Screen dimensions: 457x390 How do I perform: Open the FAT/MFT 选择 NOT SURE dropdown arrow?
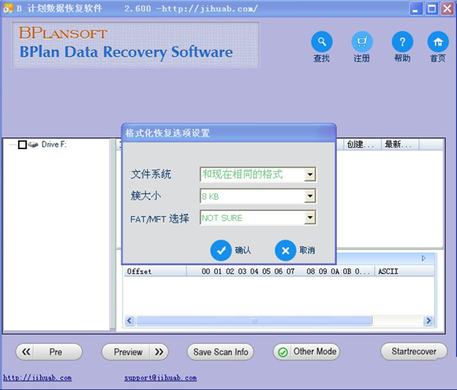click(310, 217)
